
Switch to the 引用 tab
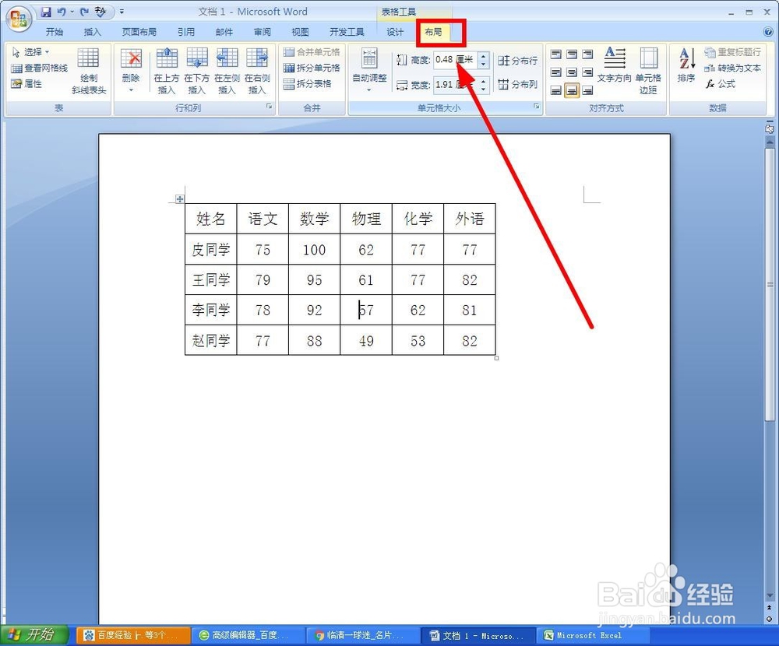point(186,32)
